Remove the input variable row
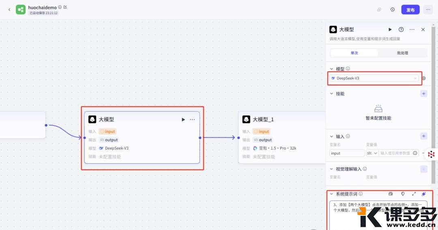Screen dimensions: 438x230 (x=423, y=153)
